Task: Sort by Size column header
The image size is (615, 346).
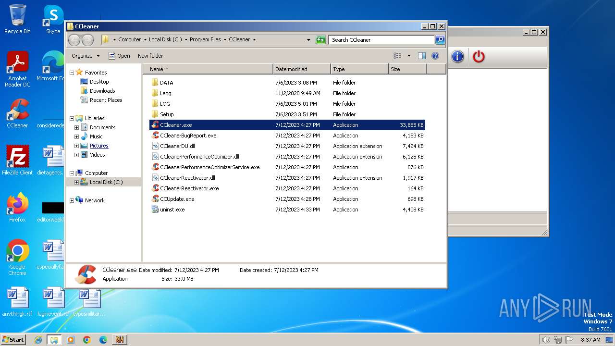Action: click(407, 69)
